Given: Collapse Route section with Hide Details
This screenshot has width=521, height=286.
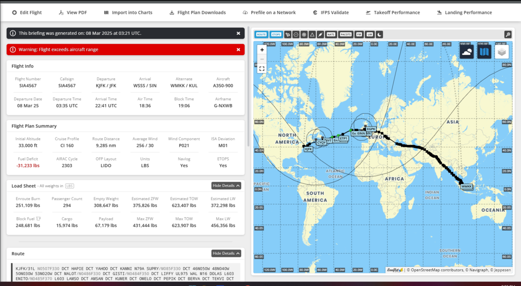Looking at the screenshot, I should [226, 253].
